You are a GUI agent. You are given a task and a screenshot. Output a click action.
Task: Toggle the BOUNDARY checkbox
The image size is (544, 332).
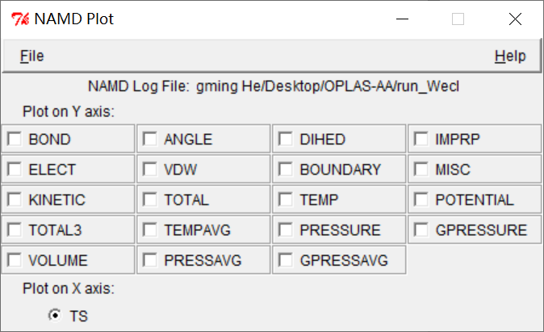point(286,170)
